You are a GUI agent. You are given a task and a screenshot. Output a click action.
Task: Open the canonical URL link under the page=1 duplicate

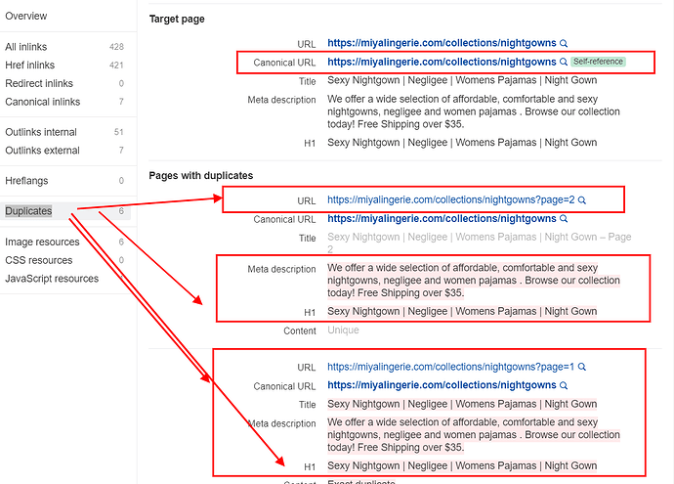442,385
